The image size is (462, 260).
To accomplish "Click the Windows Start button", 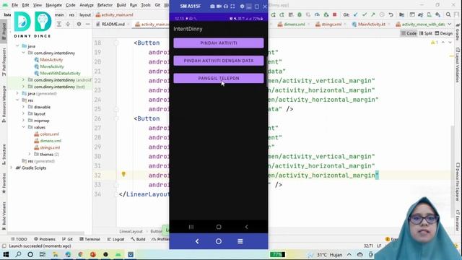I will (6, 254).
